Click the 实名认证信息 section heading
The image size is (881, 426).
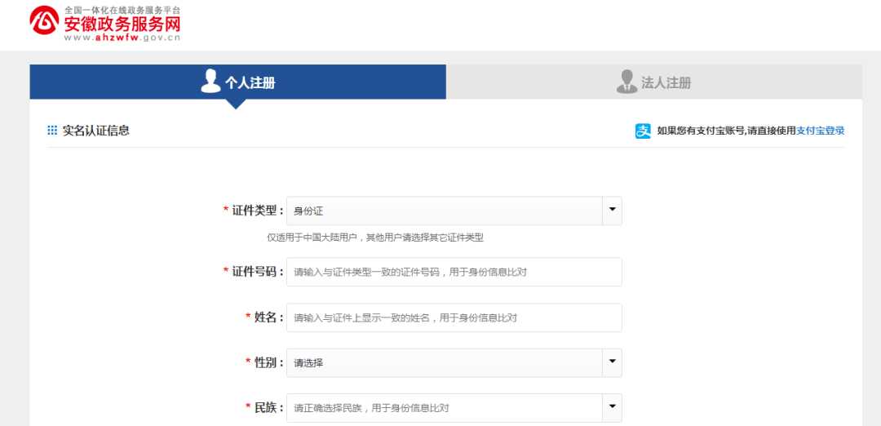[96, 131]
